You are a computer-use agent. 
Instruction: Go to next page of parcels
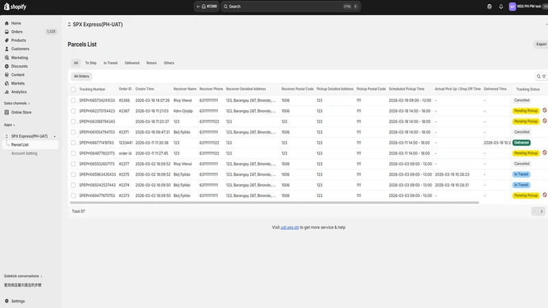(x=542, y=211)
